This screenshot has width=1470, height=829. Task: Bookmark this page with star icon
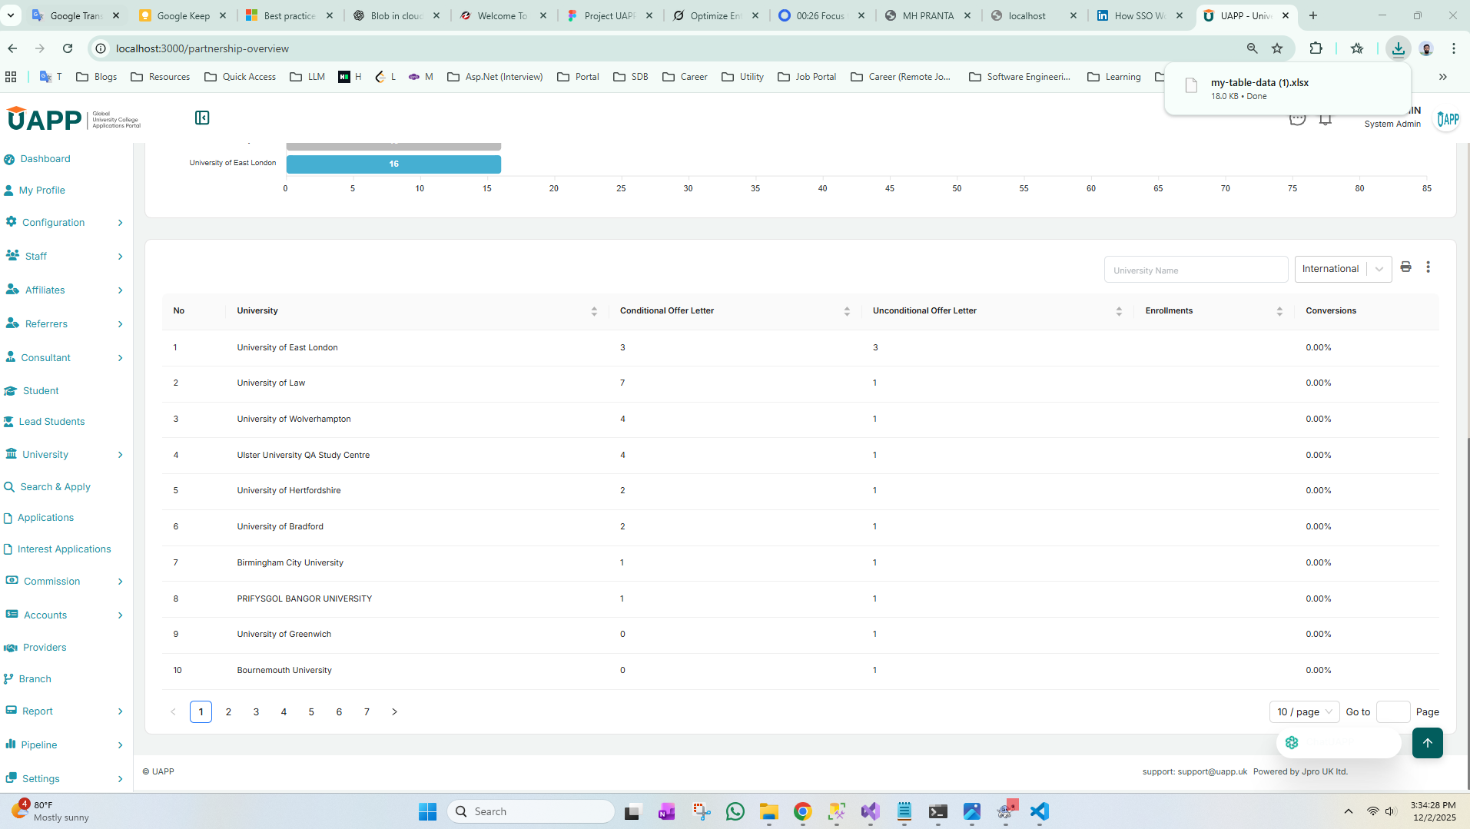pyautogui.click(x=1277, y=48)
